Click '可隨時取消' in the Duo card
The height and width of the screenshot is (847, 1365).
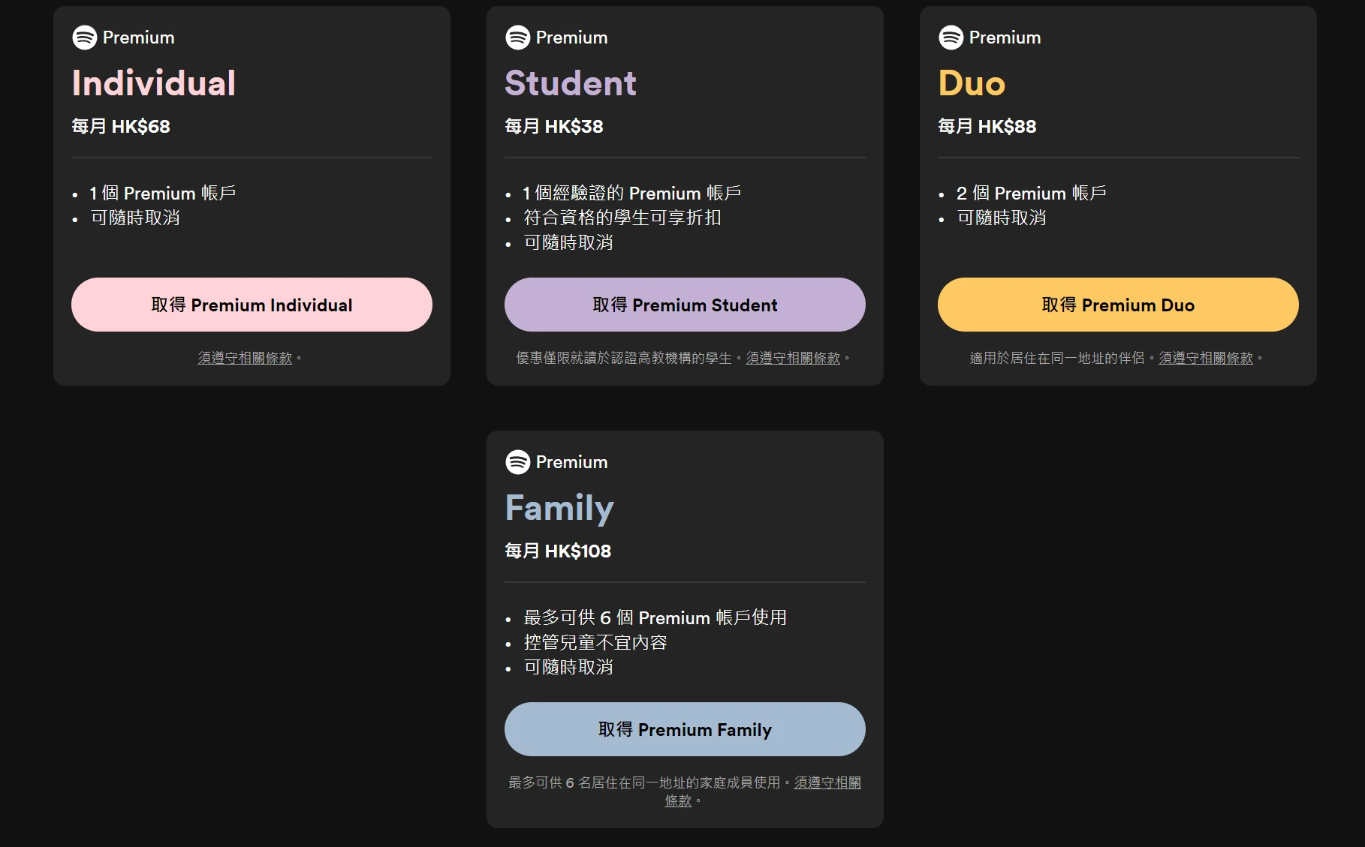(1002, 218)
